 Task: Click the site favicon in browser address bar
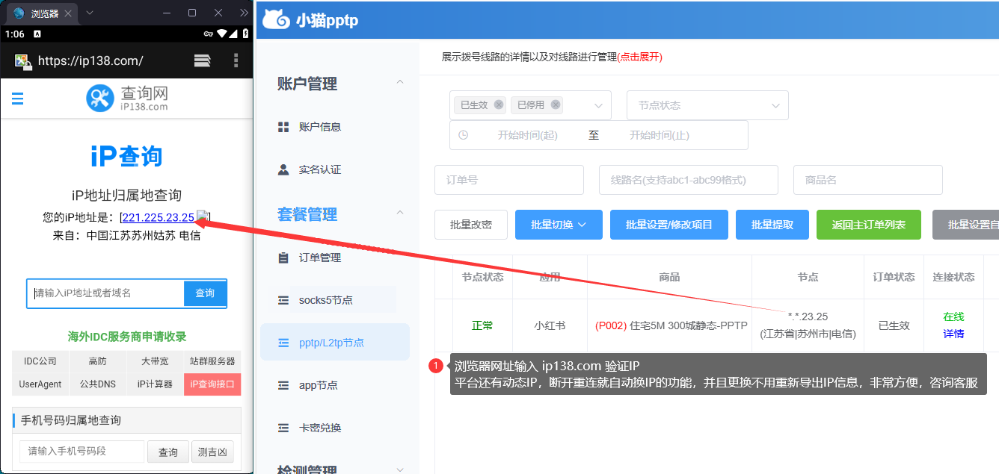23,61
